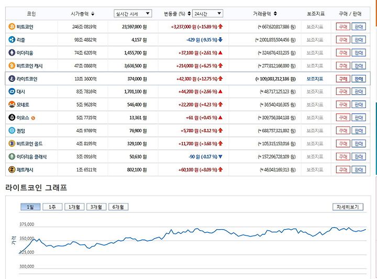Click 판매 for 비트코인
Image resolution: width=377 pixels, height=279 pixels.
359,26
